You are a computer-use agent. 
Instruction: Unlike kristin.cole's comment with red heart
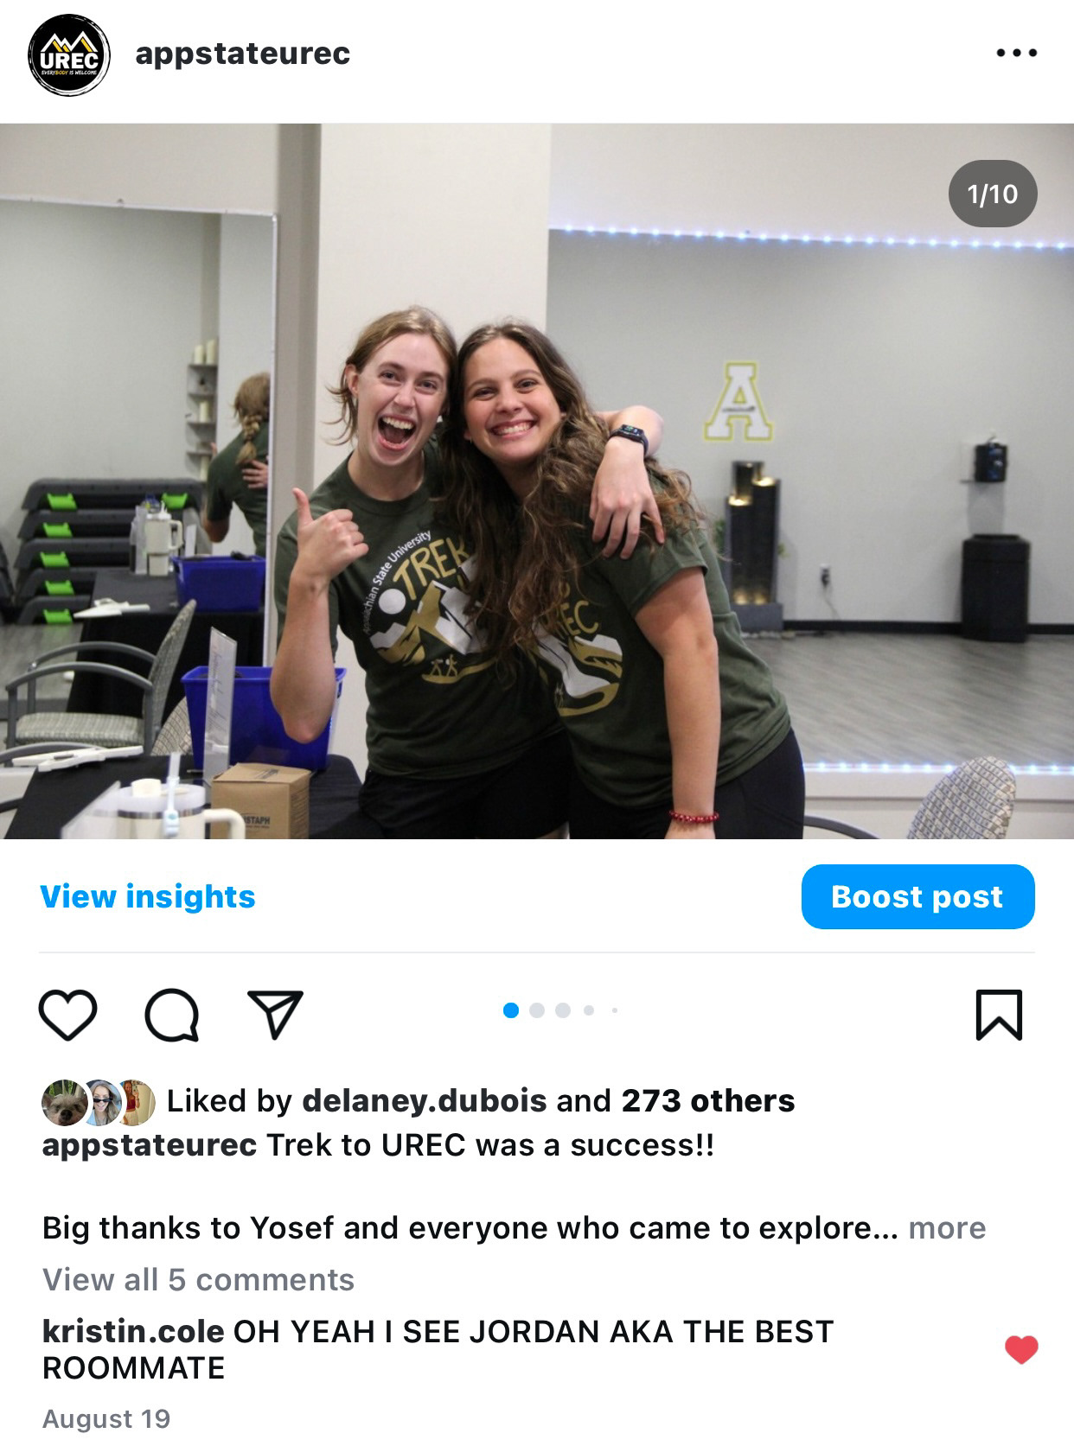(1021, 1350)
